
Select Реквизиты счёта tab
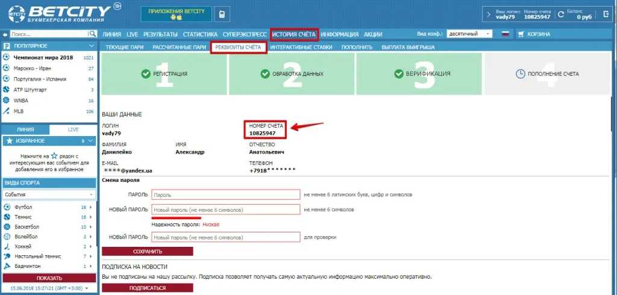[x=238, y=47]
